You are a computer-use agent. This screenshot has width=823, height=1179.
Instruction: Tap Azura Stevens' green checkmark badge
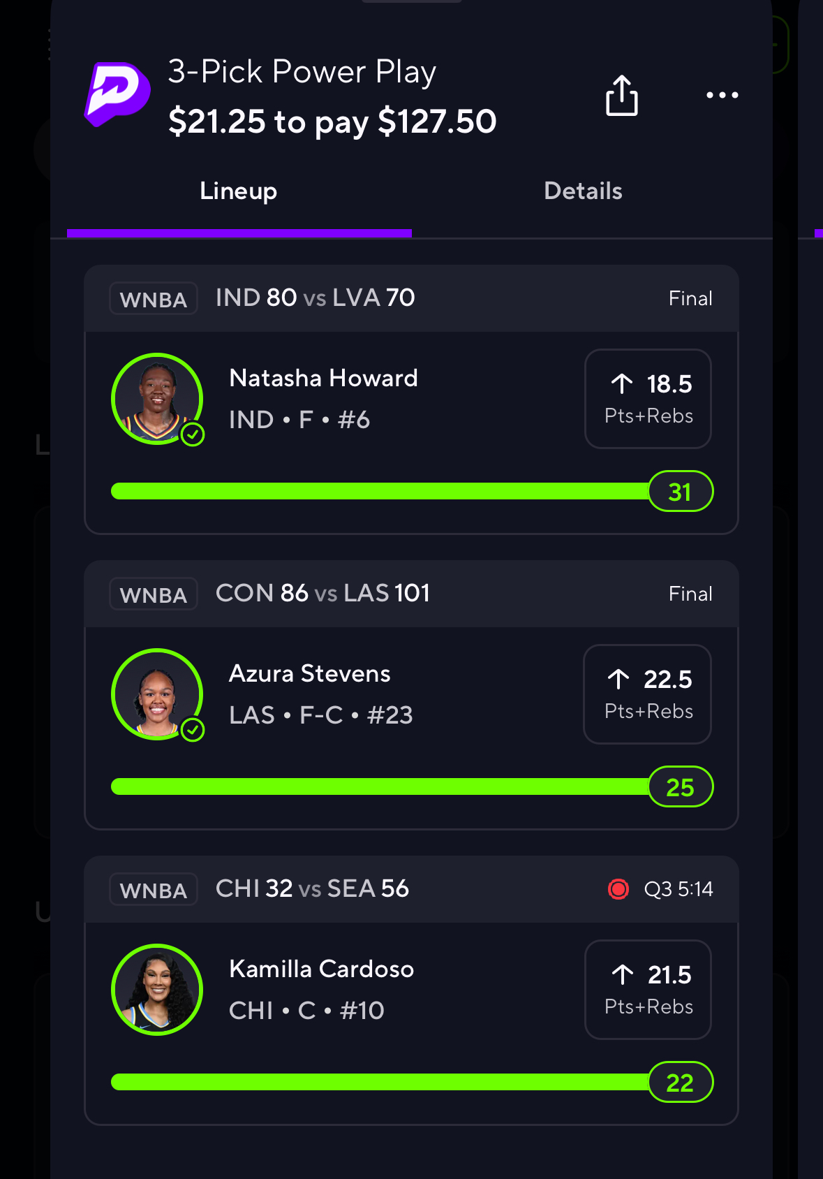click(x=193, y=730)
